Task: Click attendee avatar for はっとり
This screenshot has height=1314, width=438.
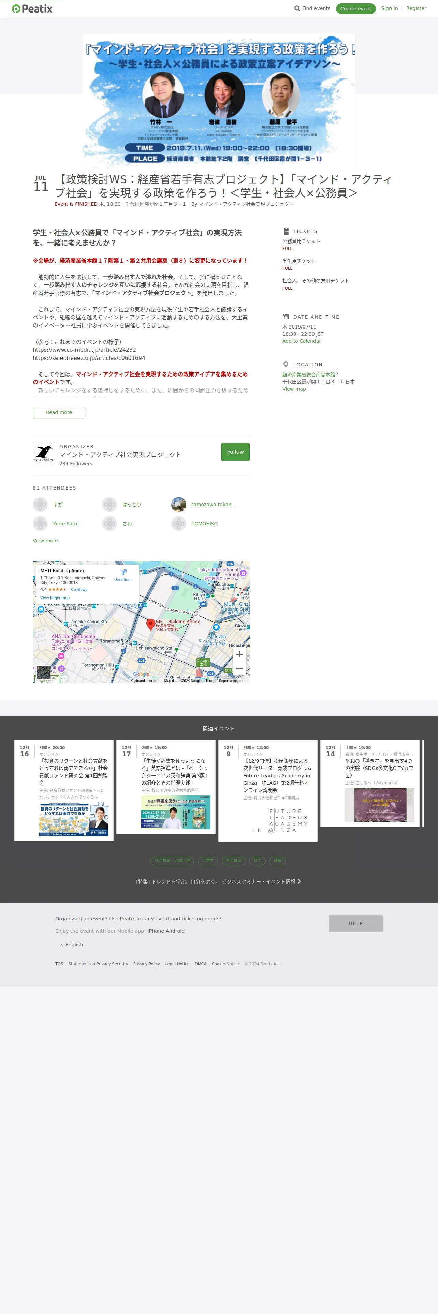Action: pos(109,505)
